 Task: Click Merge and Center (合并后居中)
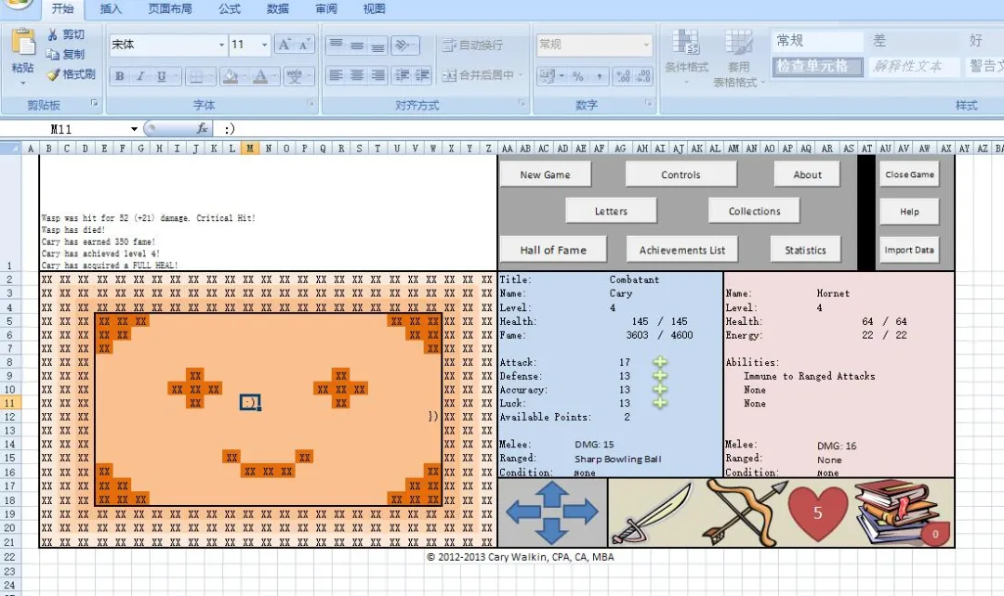(478, 75)
